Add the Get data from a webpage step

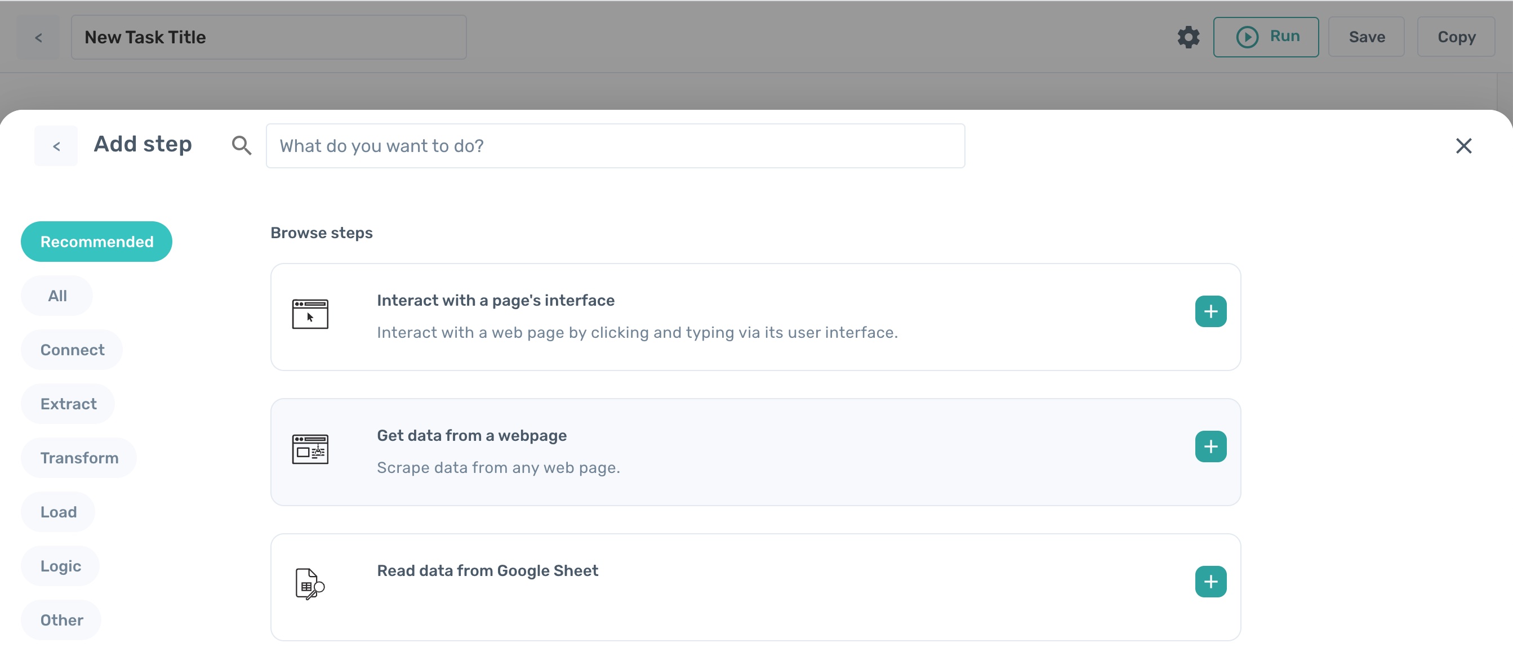[1210, 446]
